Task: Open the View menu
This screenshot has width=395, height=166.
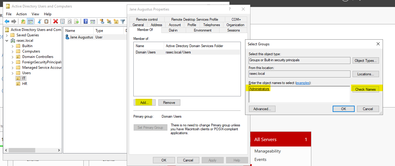Action: (x=36, y=14)
